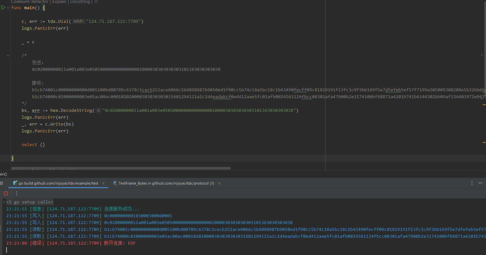
Task: Fold the block comment starting with /*
Action: 8,56
